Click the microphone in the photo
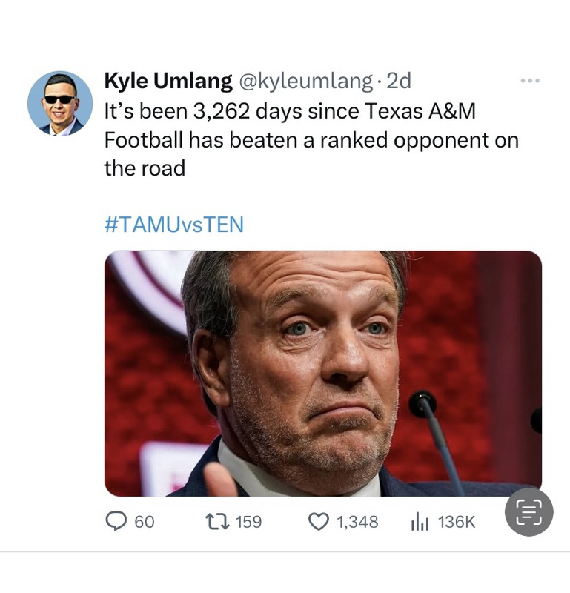The image size is (570, 593). [x=425, y=405]
